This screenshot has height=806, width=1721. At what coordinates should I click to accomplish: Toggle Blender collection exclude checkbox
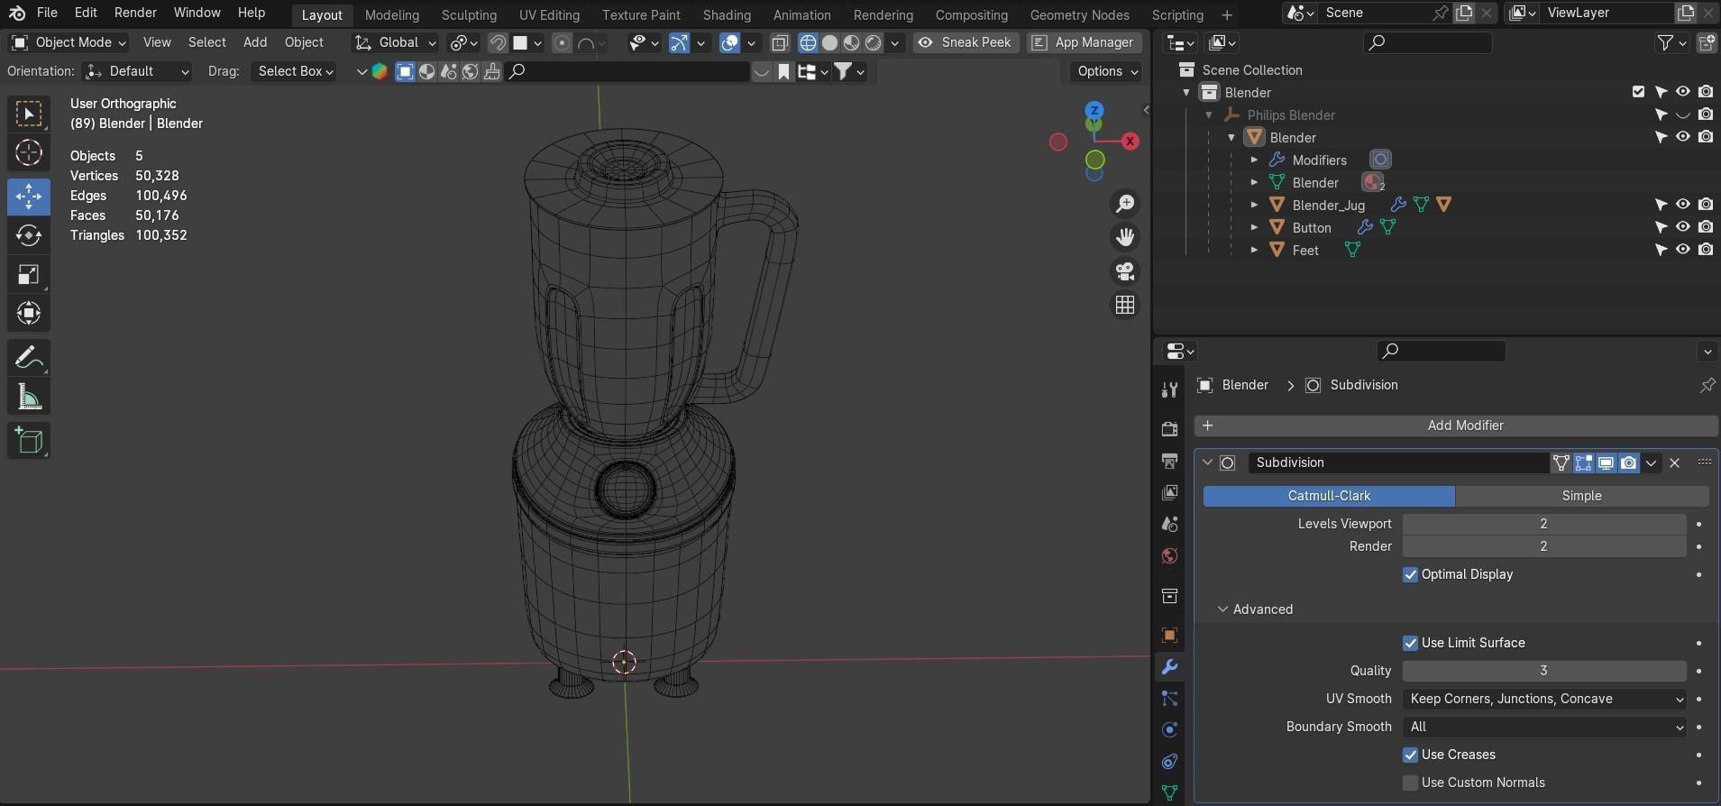click(1638, 92)
